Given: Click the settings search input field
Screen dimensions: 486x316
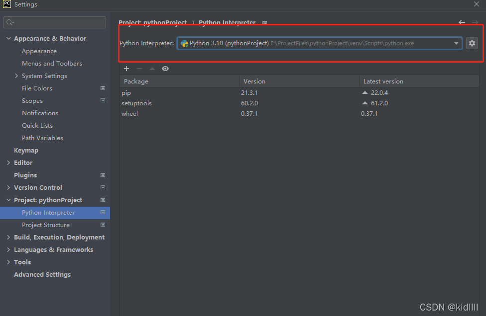Looking at the screenshot, I should click(55, 22).
